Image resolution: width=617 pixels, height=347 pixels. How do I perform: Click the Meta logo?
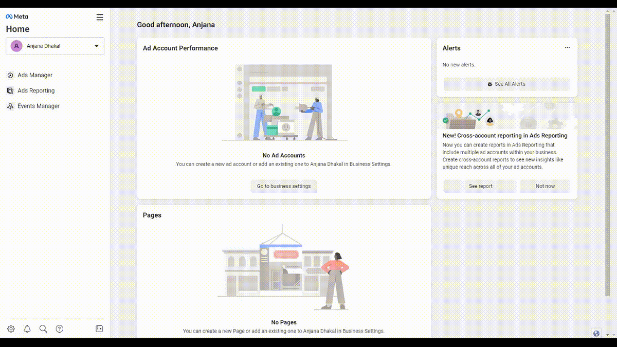17,16
